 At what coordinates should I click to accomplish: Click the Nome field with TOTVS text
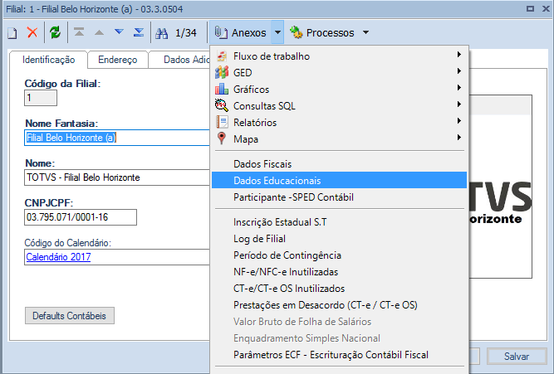point(117,177)
